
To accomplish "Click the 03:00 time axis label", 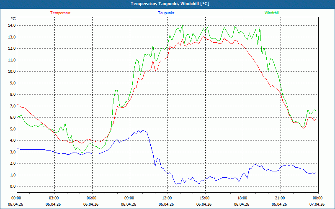I will click(x=54, y=198).
